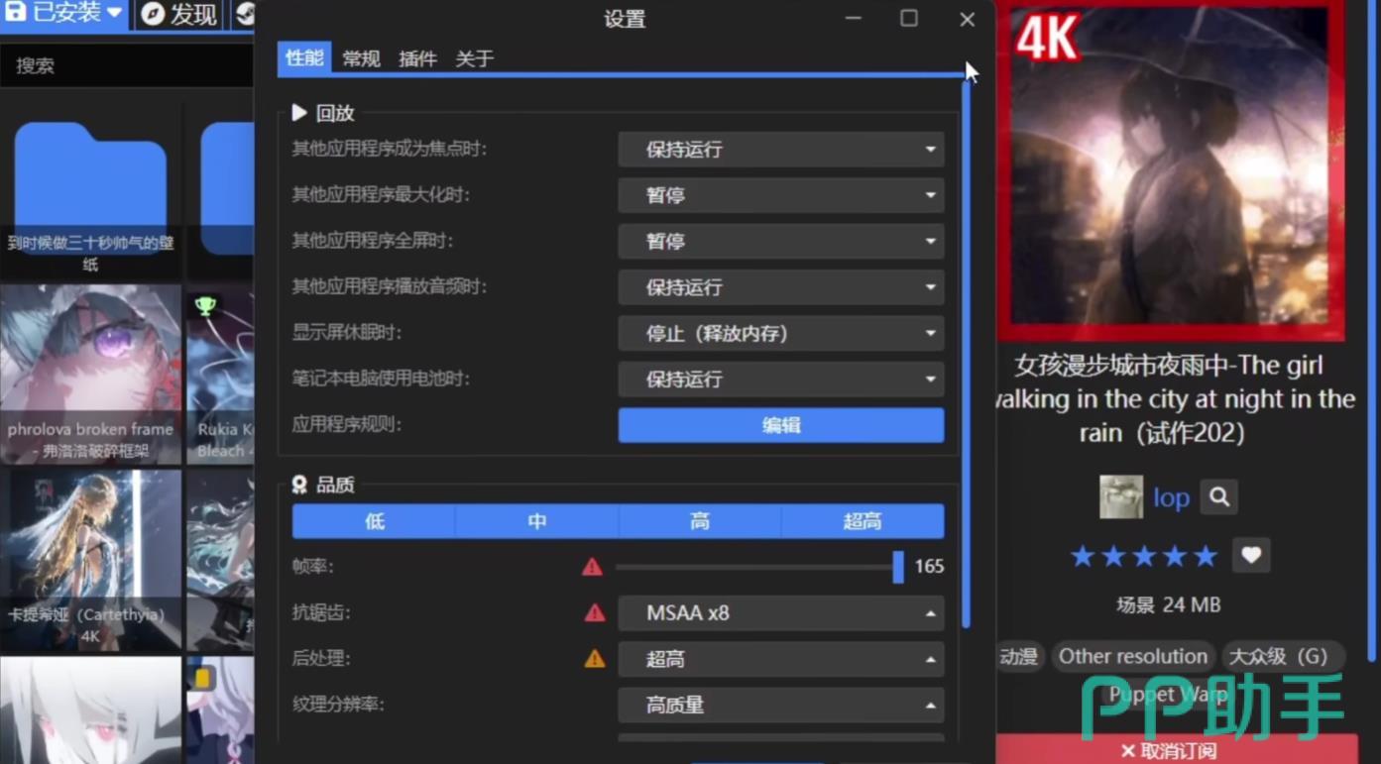Click the heart favorite icon under the wallpaper title
Screen dimensions: 1381x764
1251,555
